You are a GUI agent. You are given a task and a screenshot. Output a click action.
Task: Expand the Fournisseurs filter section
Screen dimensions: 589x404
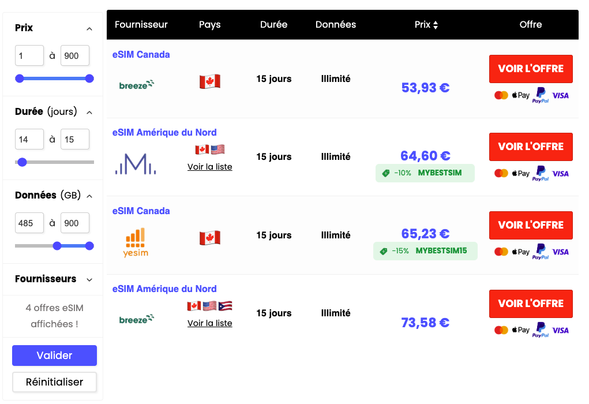(x=89, y=279)
